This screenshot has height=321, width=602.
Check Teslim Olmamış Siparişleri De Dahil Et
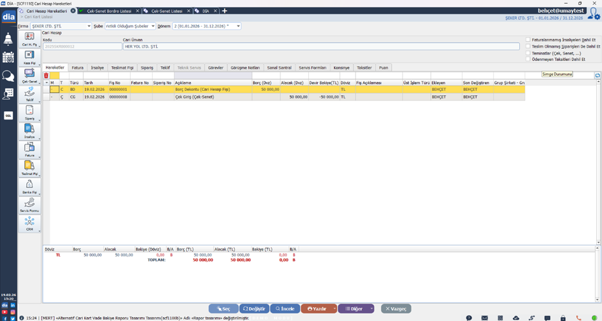[x=528, y=46]
